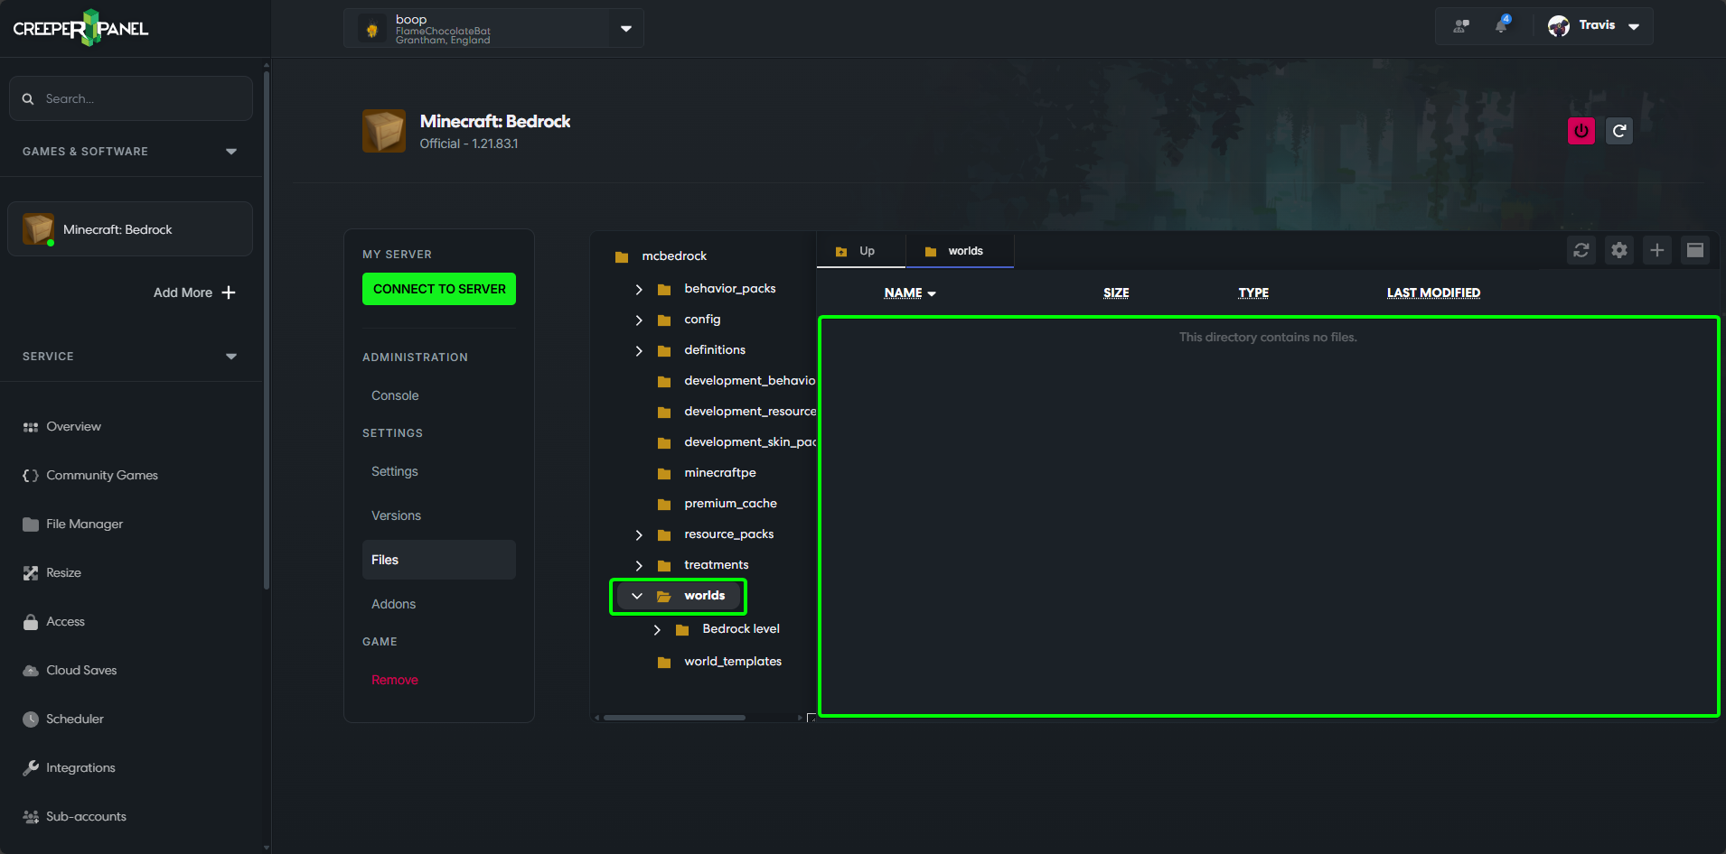Collapse the GAMES & SOFTWARE section
Image resolution: width=1726 pixels, height=854 pixels.
click(231, 151)
